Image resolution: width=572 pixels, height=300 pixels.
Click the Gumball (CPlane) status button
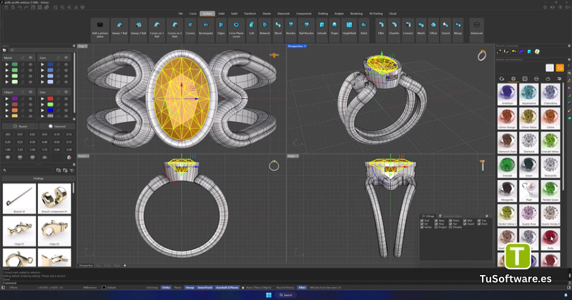coord(227,288)
